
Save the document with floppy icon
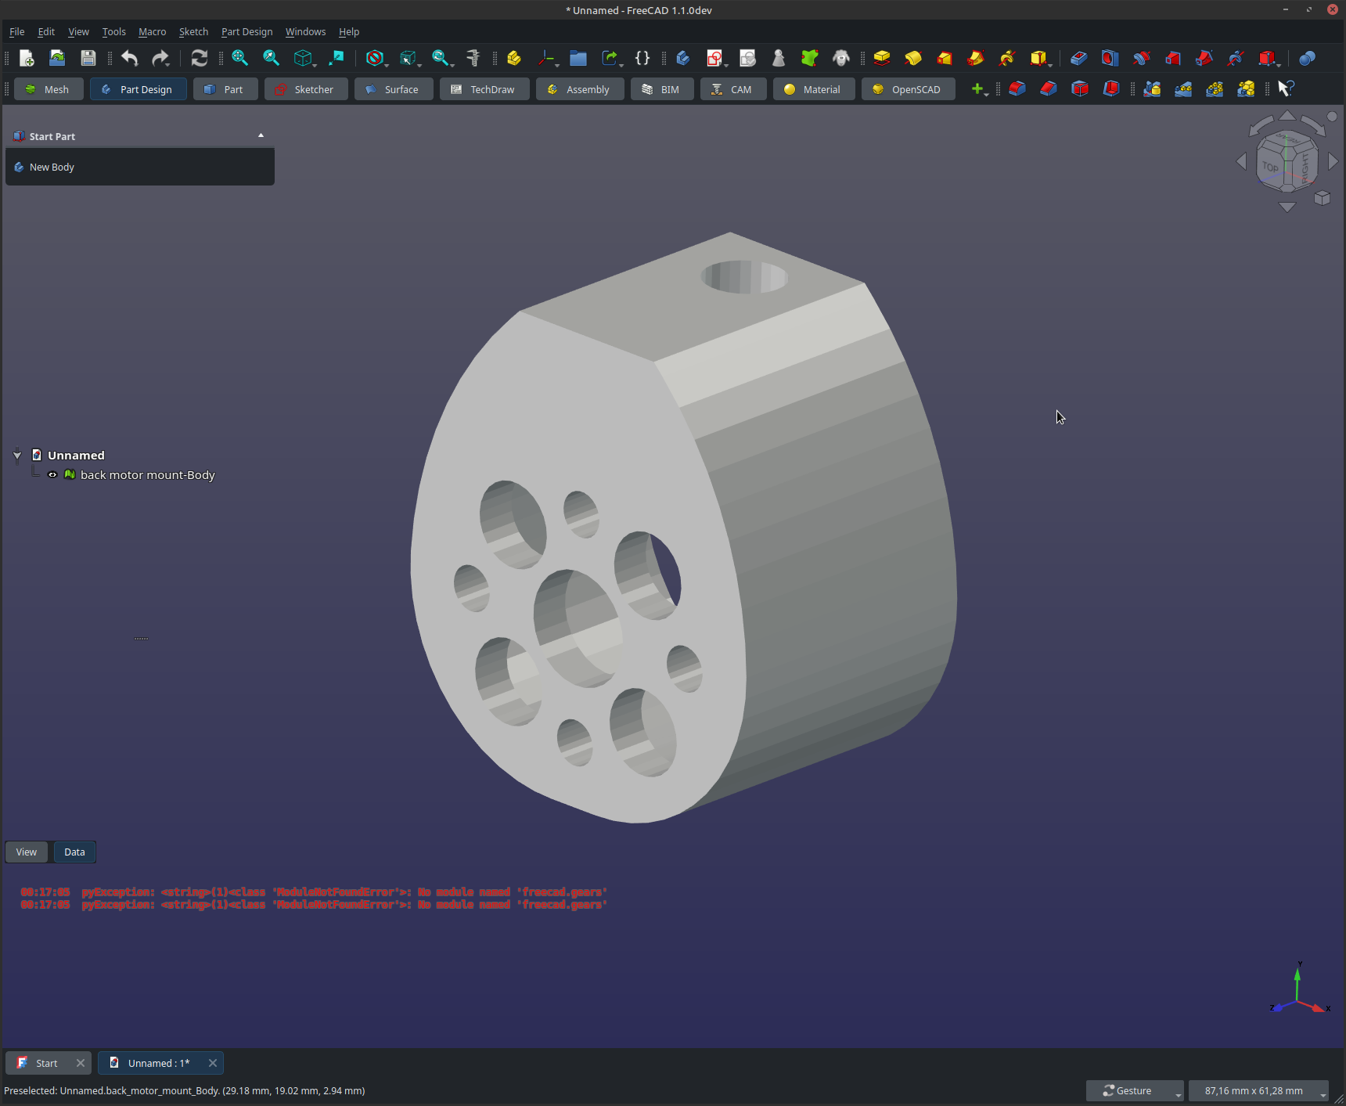pyautogui.click(x=88, y=58)
